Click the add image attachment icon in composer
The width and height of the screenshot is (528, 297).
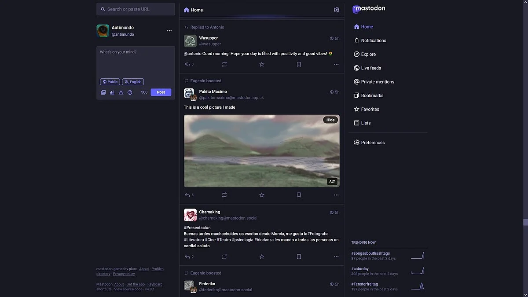[x=103, y=92]
